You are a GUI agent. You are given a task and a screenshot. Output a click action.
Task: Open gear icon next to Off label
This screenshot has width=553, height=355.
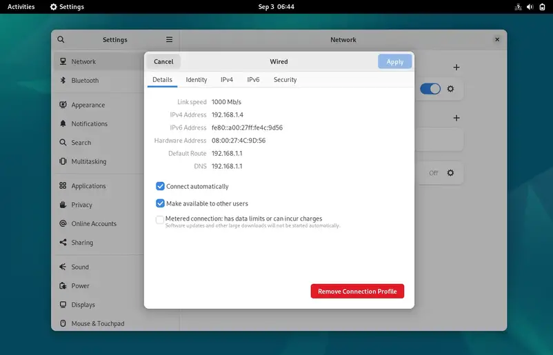pyautogui.click(x=450, y=173)
